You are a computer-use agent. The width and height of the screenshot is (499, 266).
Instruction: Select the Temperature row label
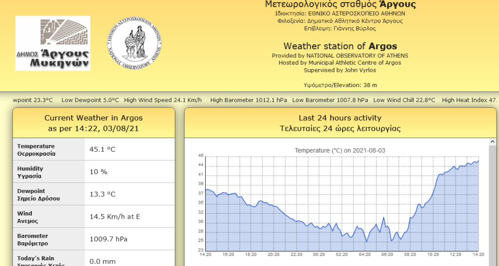pyautogui.click(x=36, y=150)
